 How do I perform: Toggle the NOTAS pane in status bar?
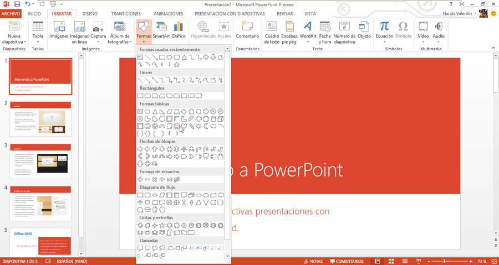click(x=313, y=261)
